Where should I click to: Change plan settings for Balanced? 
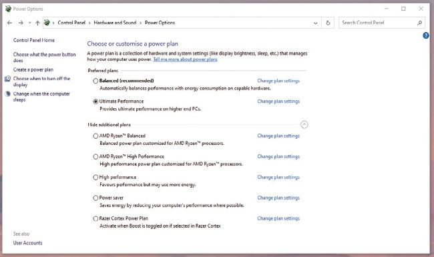(278, 81)
